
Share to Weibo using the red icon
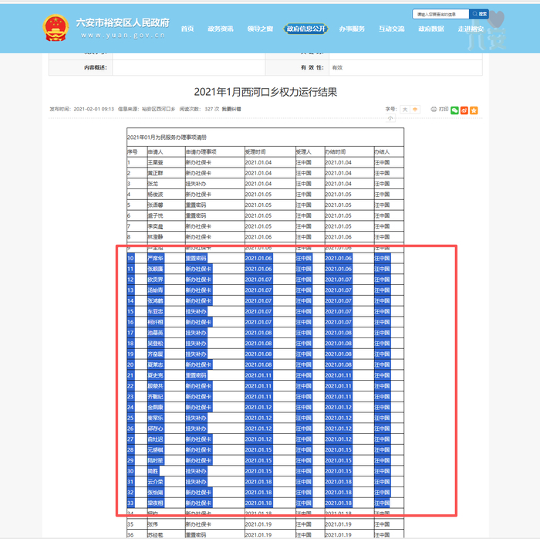464,110
